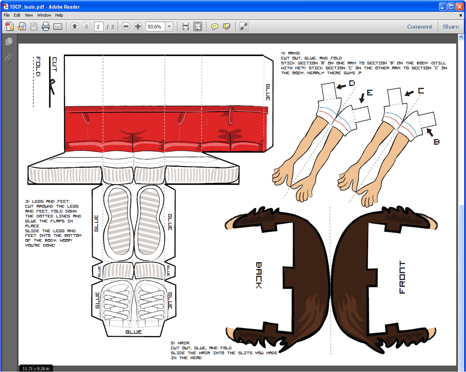Screen dimensions: 466x372
Task: Open the Share pane
Action: [451, 27]
